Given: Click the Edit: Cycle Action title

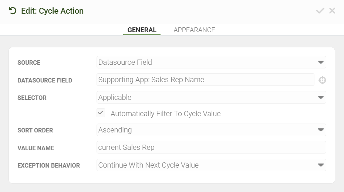Looking at the screenshot, I should pyautogui.click(x=52, y=11).
